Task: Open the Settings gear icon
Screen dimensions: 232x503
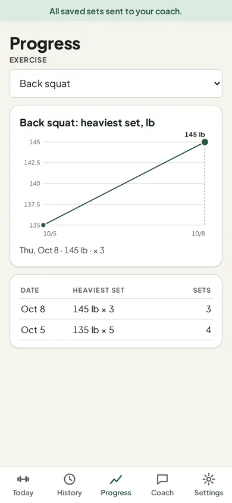Action: (209, 479)
